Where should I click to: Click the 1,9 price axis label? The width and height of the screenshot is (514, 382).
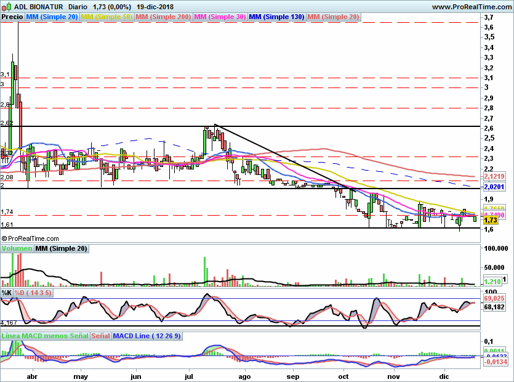point(489,199)
